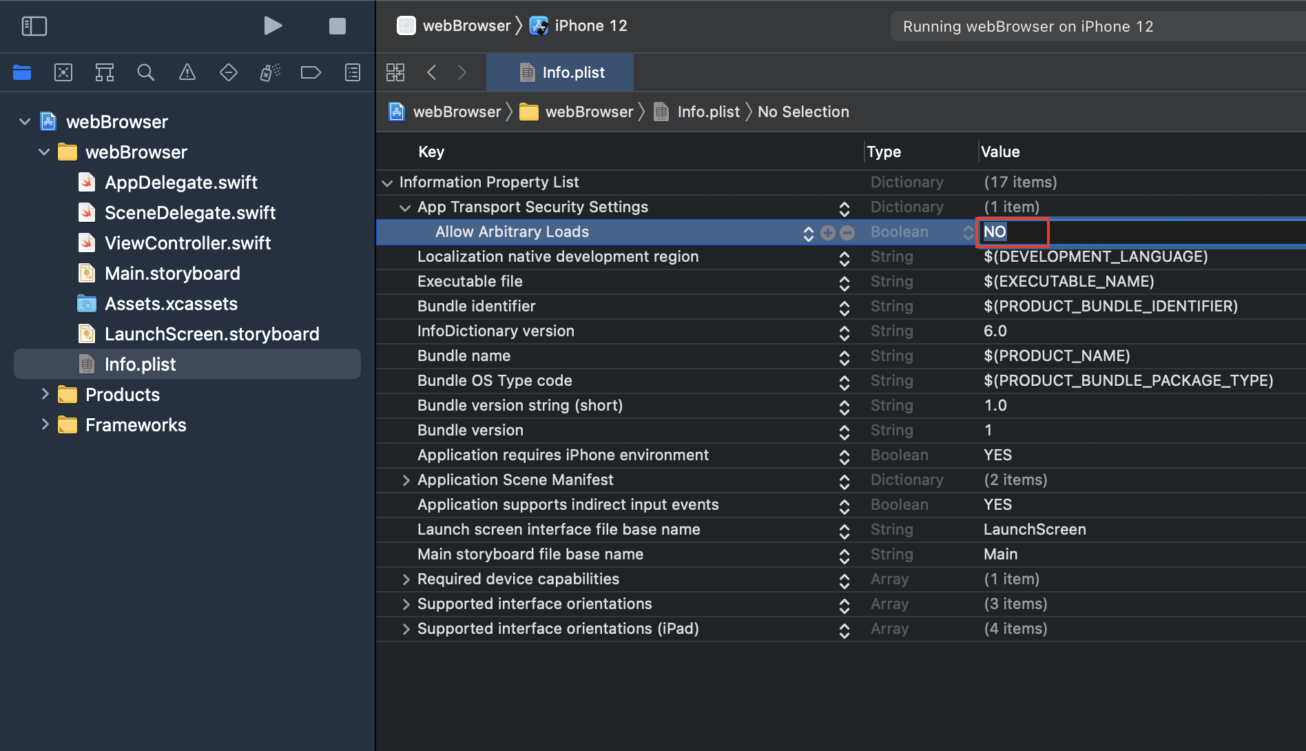Viewport: 1306px width, 751px height.
Task: Open key stepper for Bundle version
Action: point(844,432)
